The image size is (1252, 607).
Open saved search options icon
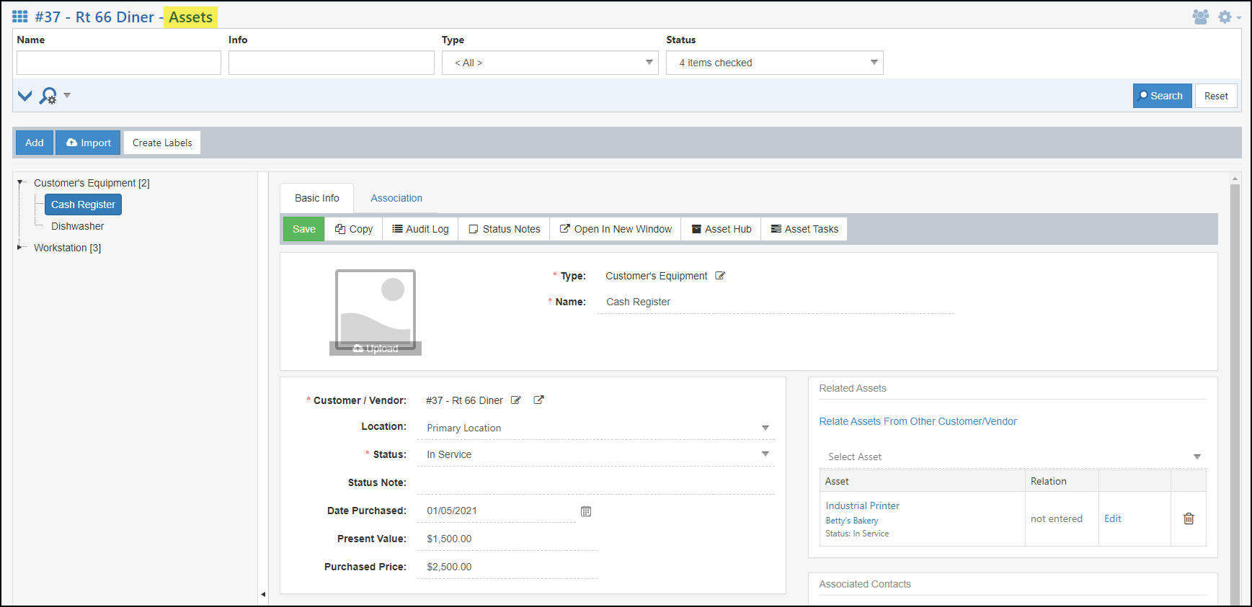pyautogui.click(x=48, y=96)
